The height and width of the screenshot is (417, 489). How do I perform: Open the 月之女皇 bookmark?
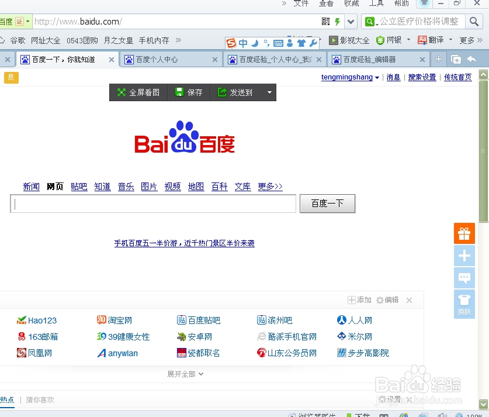(x=119, y=40)
